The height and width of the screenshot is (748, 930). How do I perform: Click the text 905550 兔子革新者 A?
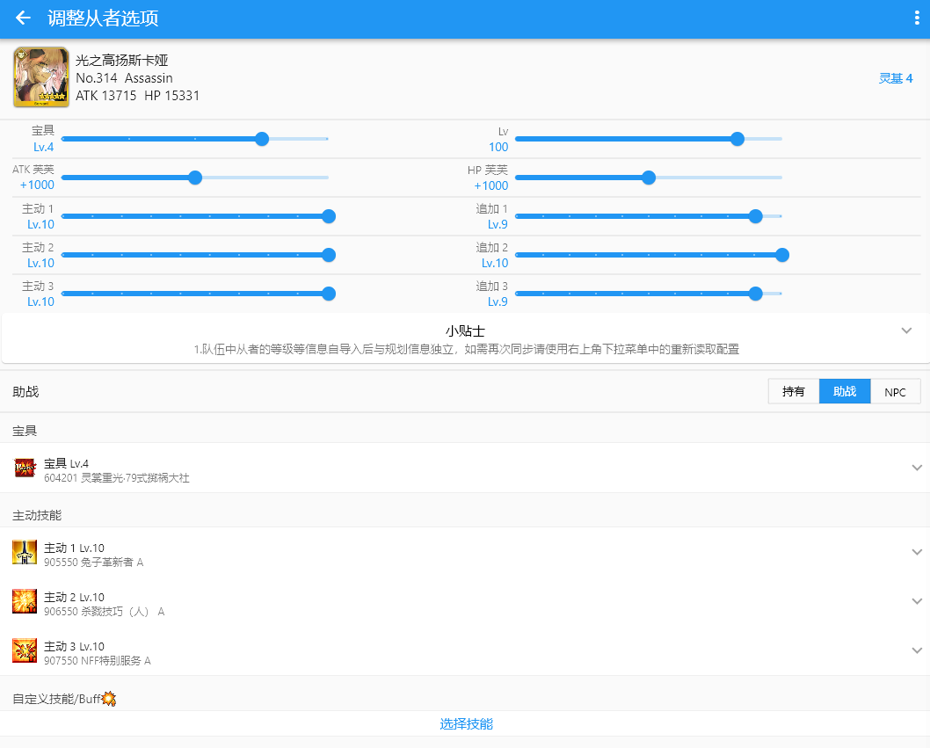point(94,563)
